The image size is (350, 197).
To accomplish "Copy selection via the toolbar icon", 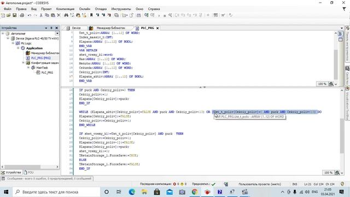I will 47,15.
